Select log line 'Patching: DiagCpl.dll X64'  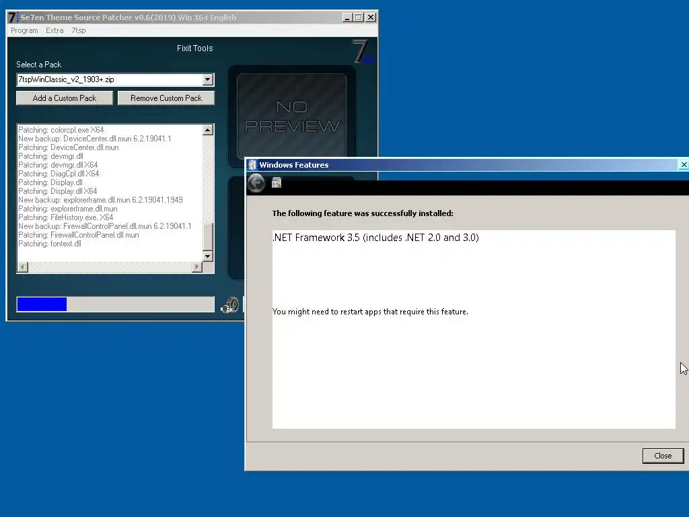tap(59, 174)
